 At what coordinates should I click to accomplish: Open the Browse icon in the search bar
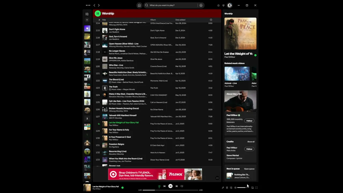[x=201, y=5]
